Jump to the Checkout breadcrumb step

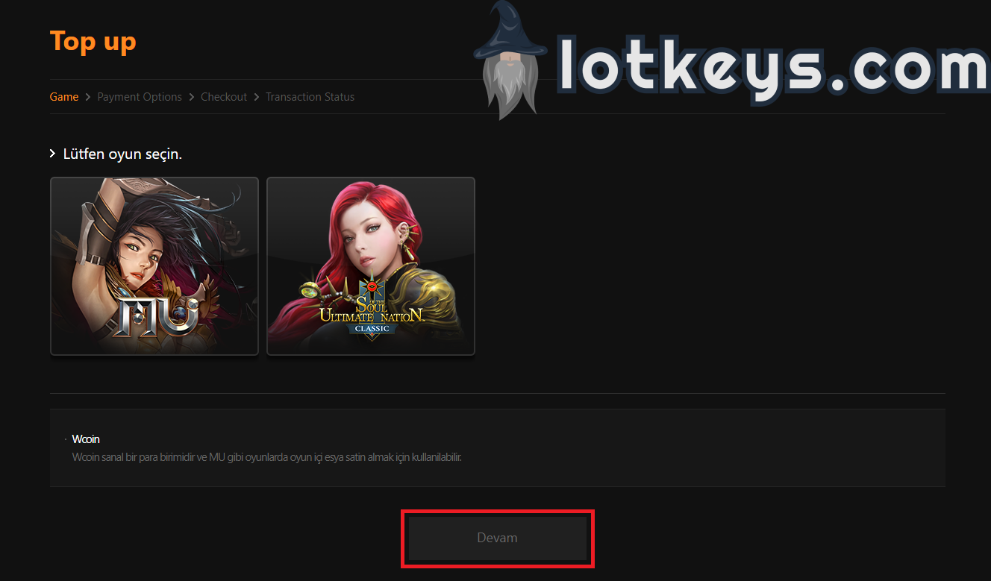point(224,97)
